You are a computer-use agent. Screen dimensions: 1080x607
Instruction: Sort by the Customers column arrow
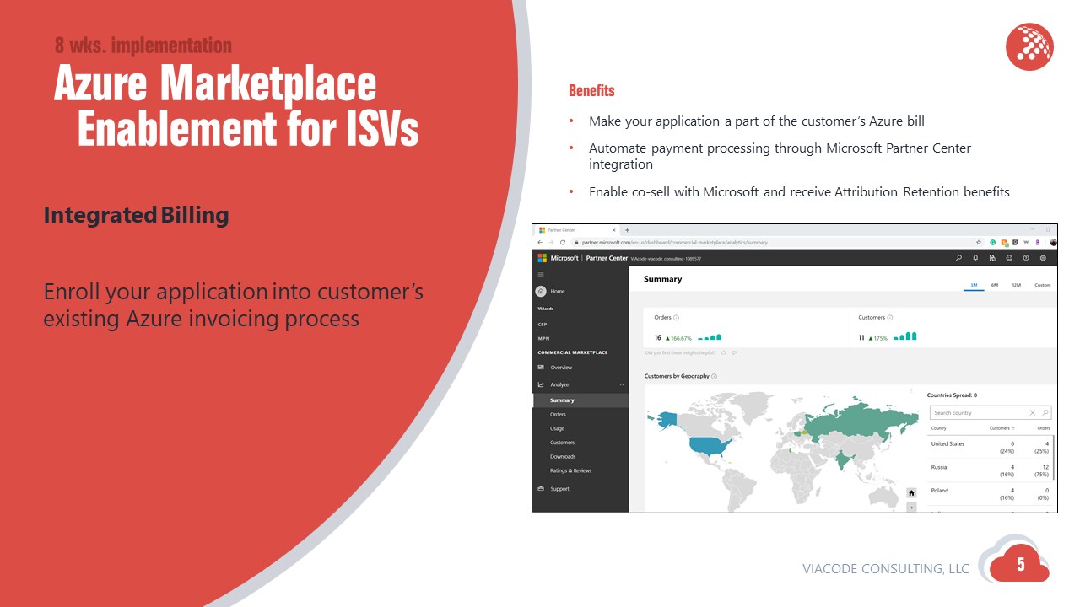(1013, 428)
